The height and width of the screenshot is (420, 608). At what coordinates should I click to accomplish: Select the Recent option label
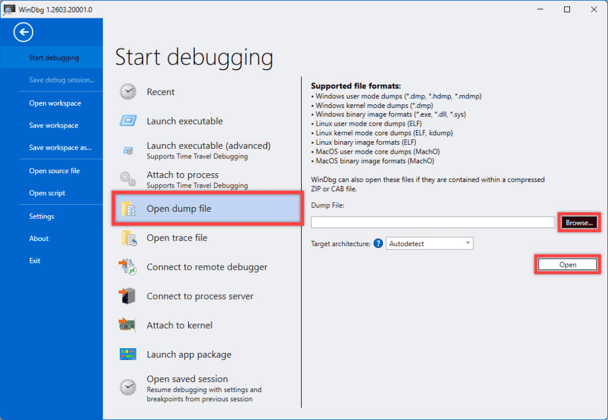click(x=160, y=92)
